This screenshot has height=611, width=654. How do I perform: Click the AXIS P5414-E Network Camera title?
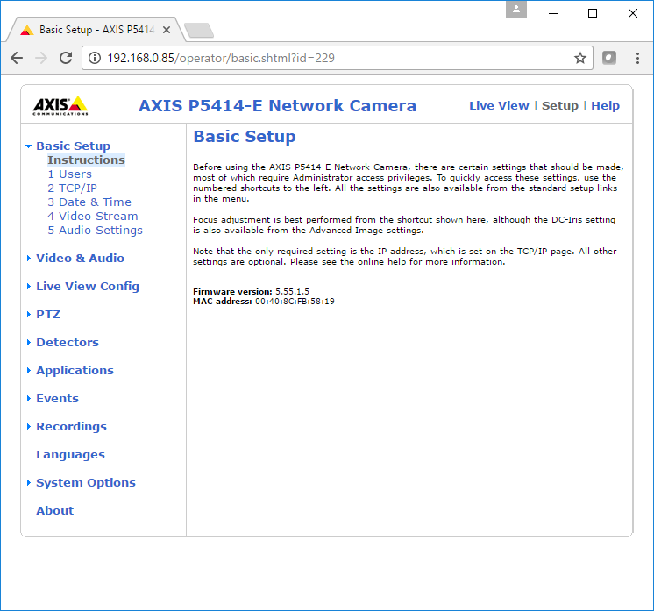click(x=277, y=105)
